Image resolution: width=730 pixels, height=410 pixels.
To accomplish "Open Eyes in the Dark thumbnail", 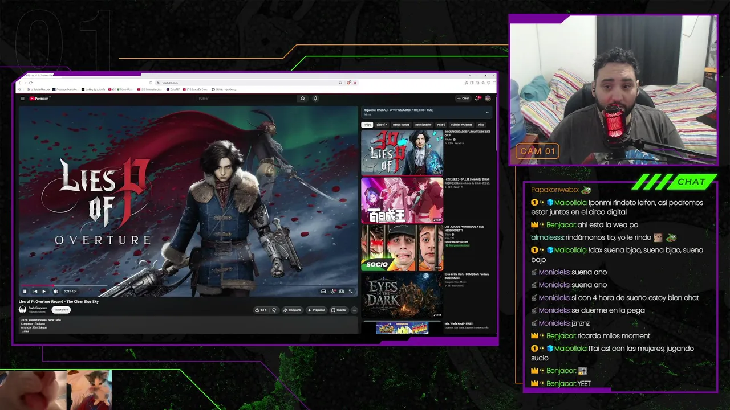I will pos(402,295).
